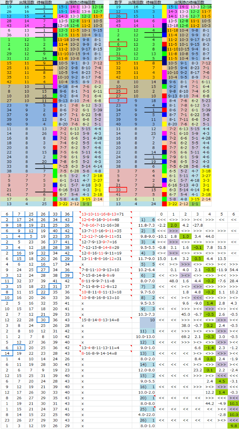Click the value 54.4
The height and width of the screenshot is (431, 239).
tap(233, 270)
